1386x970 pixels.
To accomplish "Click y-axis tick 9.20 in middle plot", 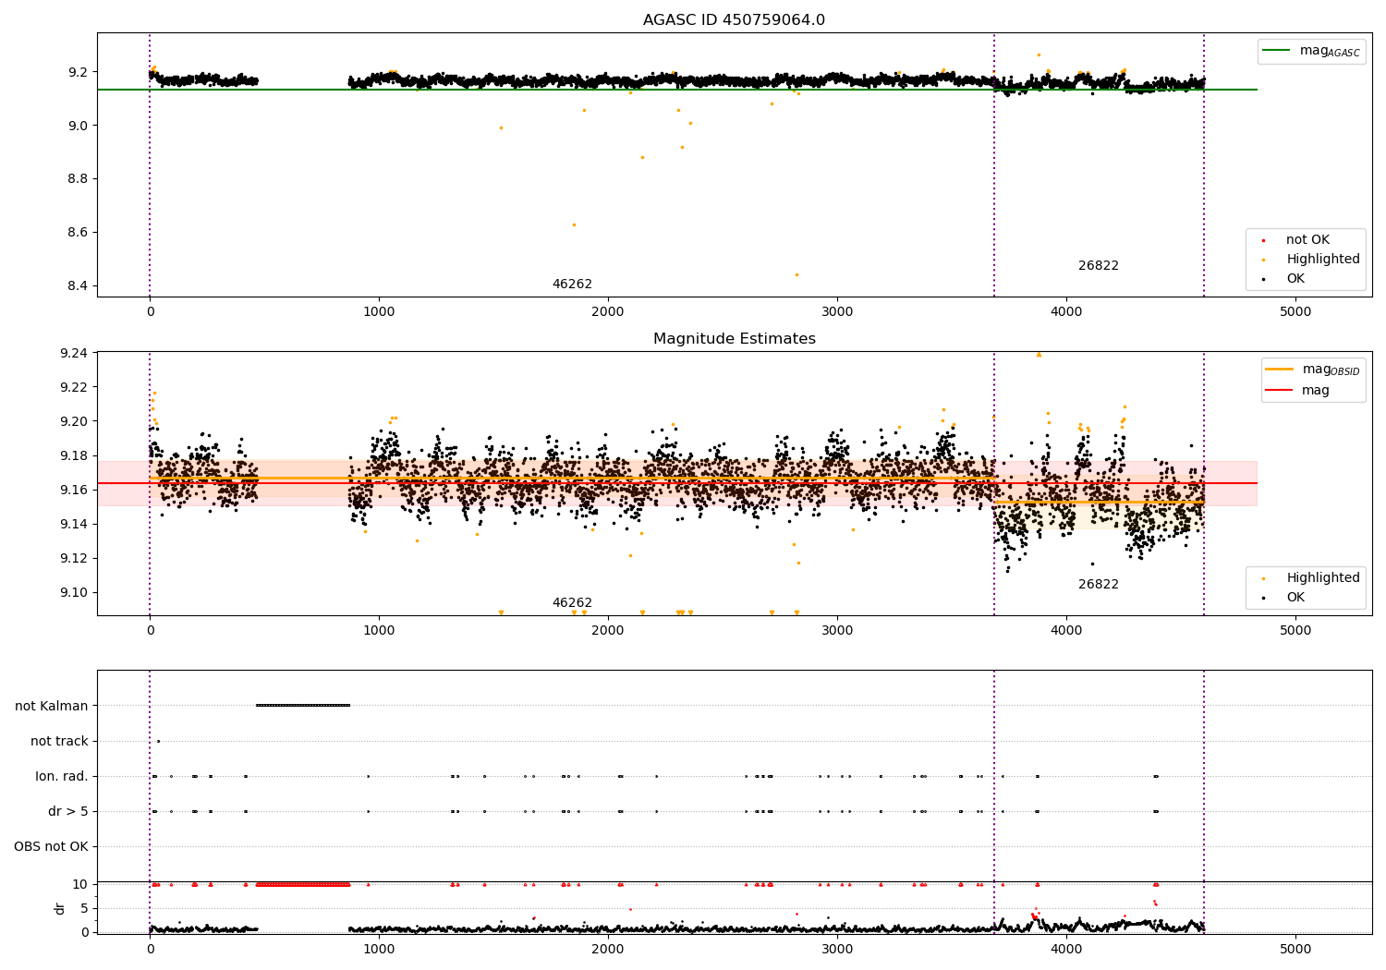I will [74, 421].
